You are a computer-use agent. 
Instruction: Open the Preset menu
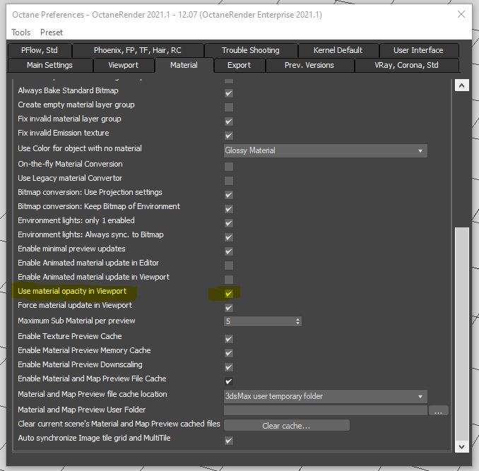(52, 32)
